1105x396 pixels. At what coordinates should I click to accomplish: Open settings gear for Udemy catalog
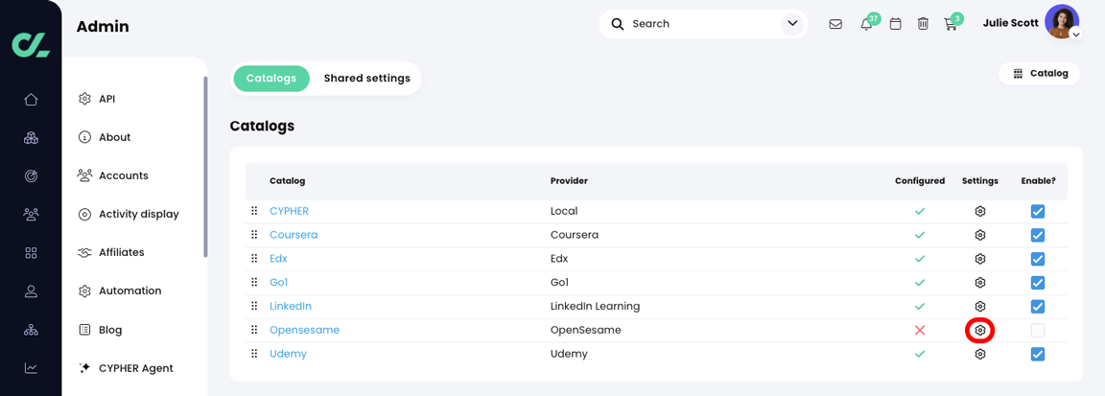click(x=979, y=354)
